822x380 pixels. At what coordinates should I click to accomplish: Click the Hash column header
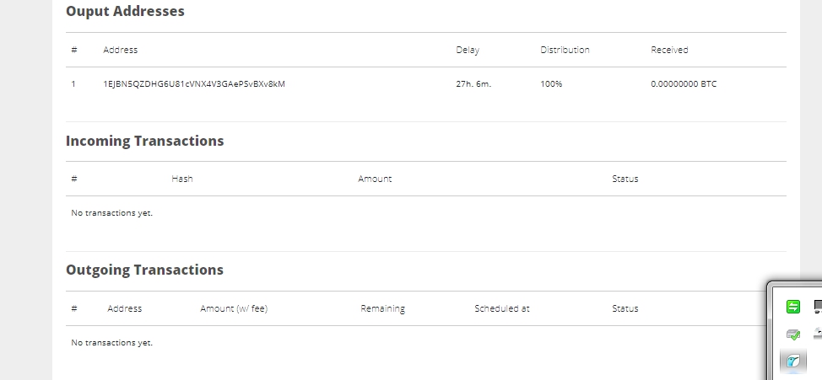pyautogui.click(x=182, y=179)
